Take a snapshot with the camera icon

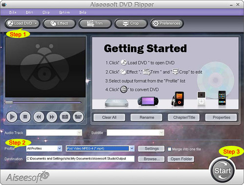tap(65, 117)
